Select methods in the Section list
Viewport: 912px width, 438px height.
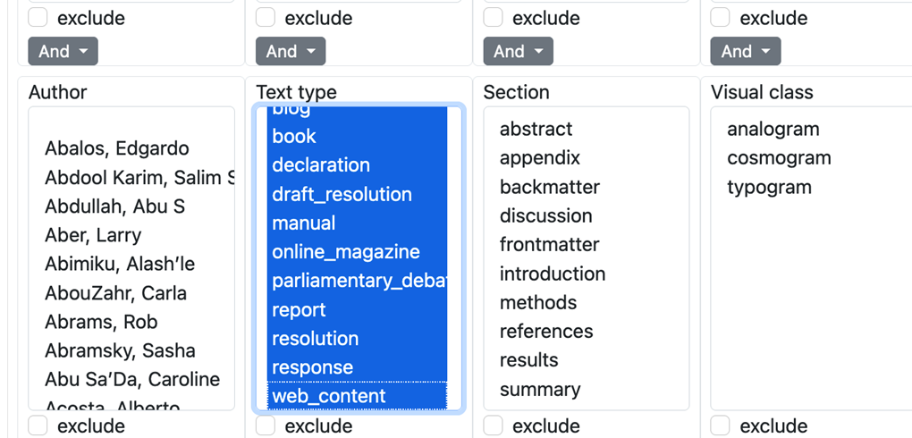[537, 302]
